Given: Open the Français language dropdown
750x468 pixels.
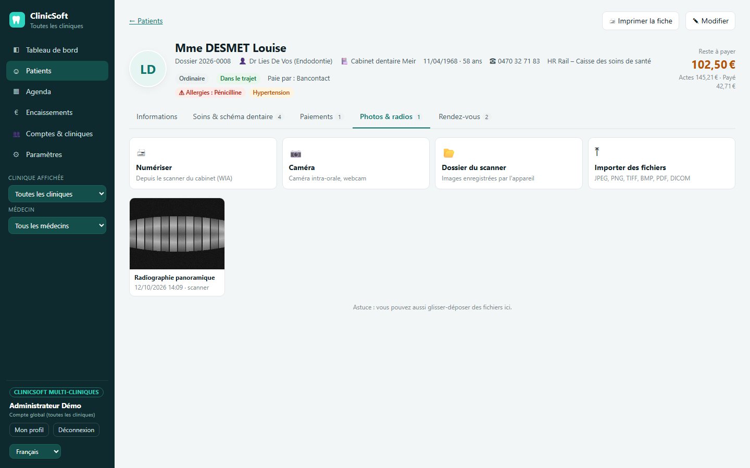Looking at the screenshot, I should 35,452.
